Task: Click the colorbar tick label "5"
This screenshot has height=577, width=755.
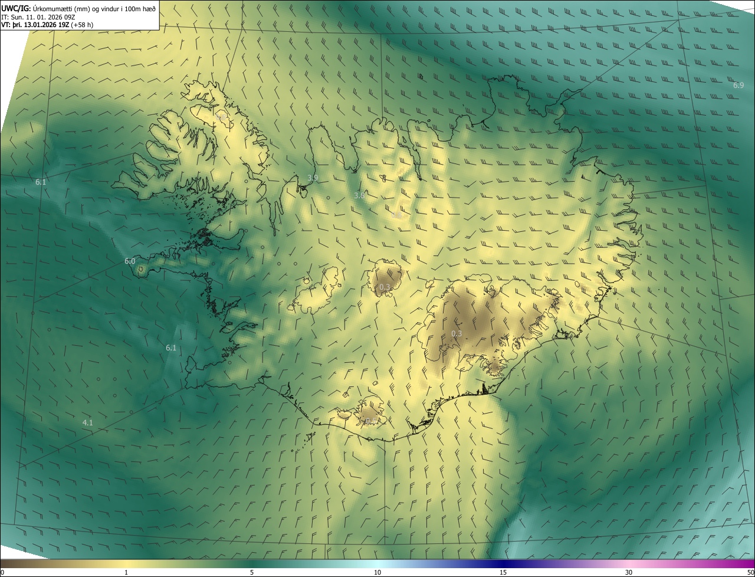Action: tap(252, 572)
